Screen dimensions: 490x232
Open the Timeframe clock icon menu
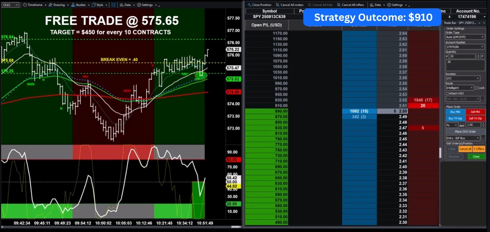(x=25, y=5)
